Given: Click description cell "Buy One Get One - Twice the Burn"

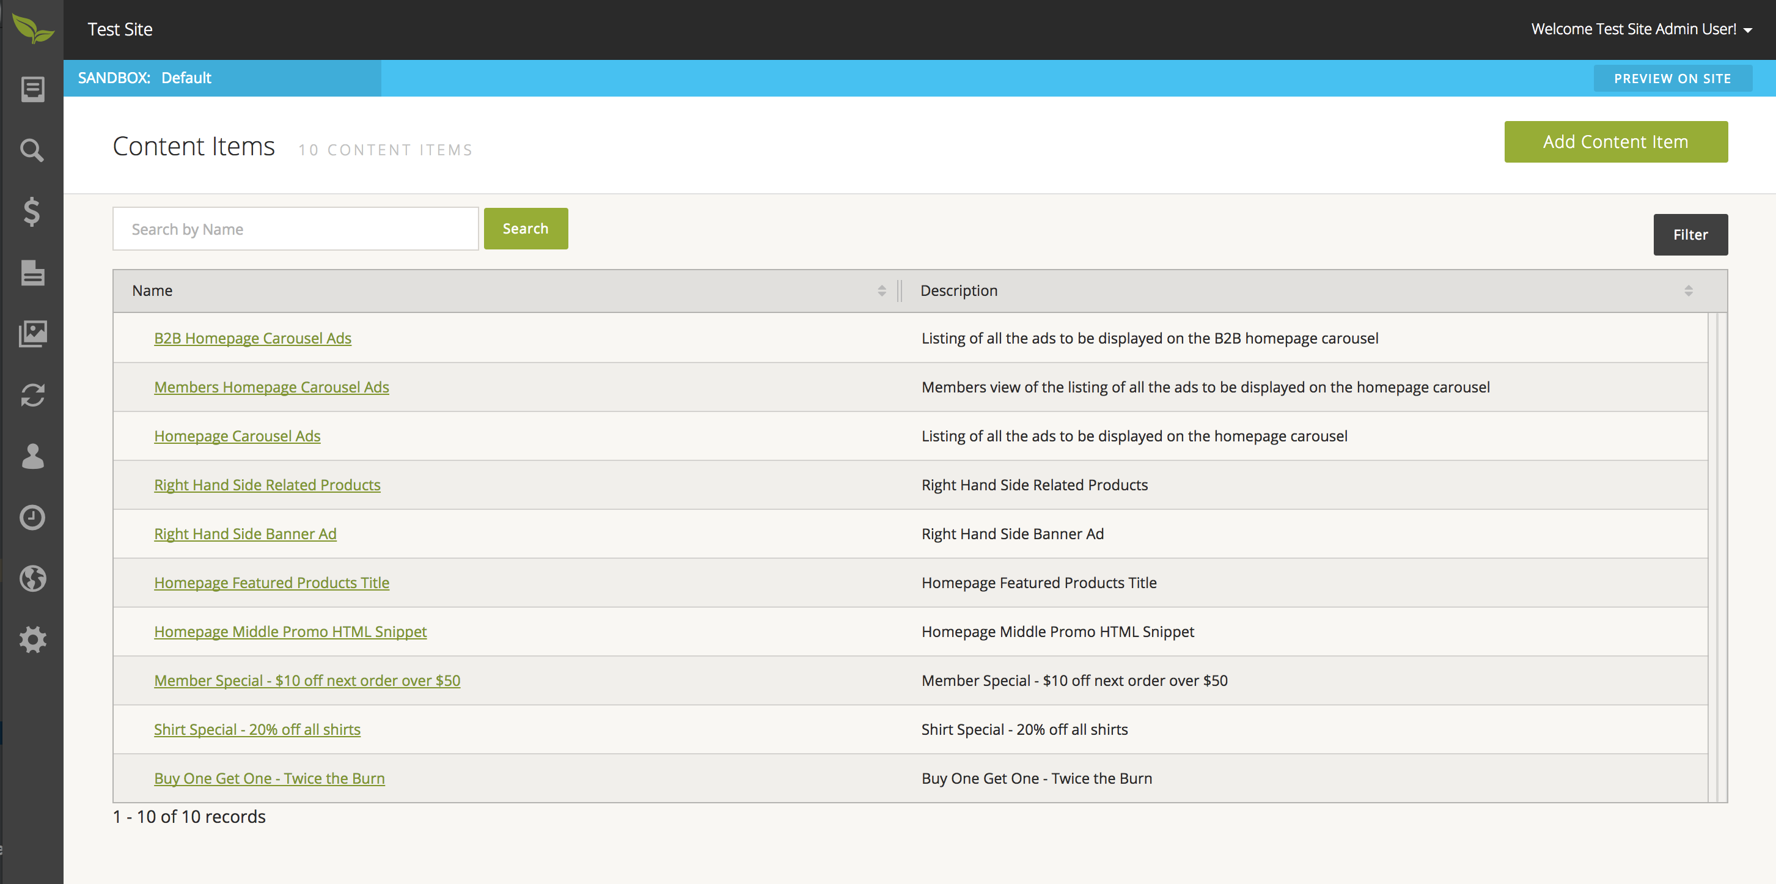Looking at the screenshot, I should [1037, 779].
